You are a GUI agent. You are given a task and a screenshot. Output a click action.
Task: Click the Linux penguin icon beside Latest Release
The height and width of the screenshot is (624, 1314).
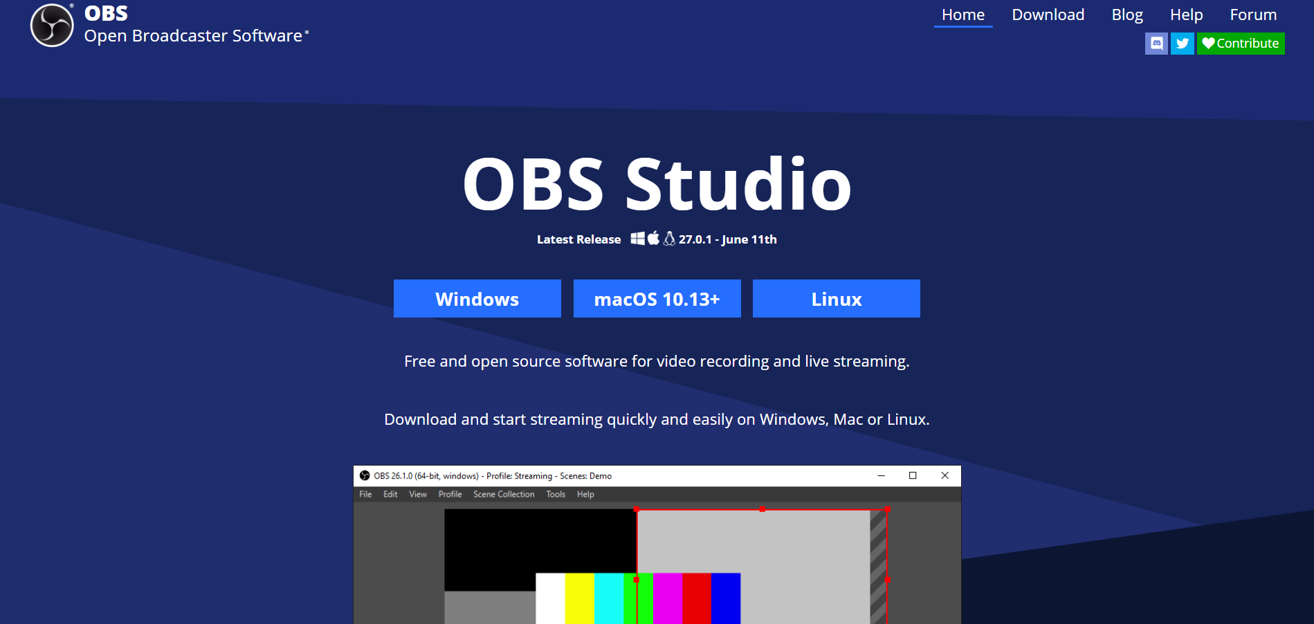point(669,239)
